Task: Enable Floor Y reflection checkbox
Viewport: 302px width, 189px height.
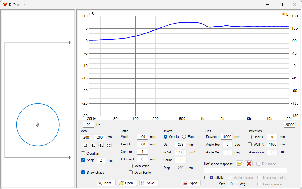Action: pos(250,137)
